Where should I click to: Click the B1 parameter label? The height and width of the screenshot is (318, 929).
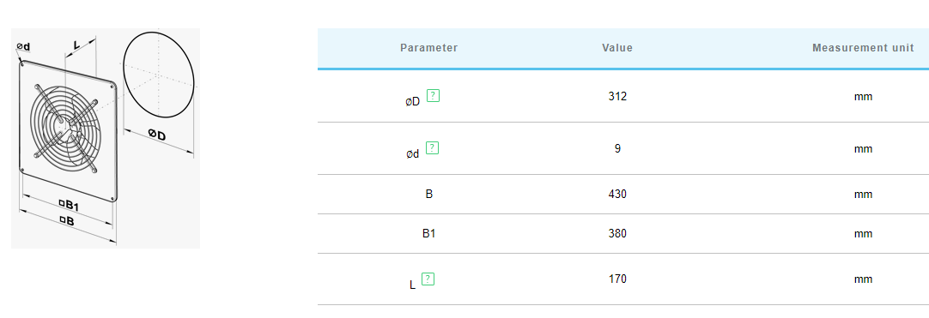pos(429,233)
